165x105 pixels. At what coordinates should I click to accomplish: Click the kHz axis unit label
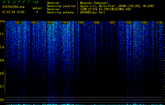2,21
